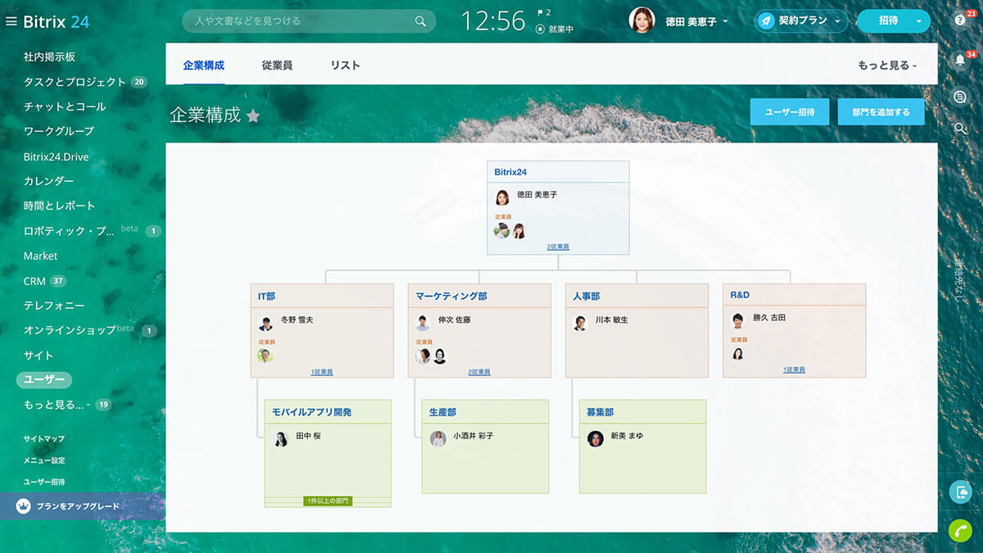Click the 招待 button in header
983x553 pixels.
click(888, 21)
